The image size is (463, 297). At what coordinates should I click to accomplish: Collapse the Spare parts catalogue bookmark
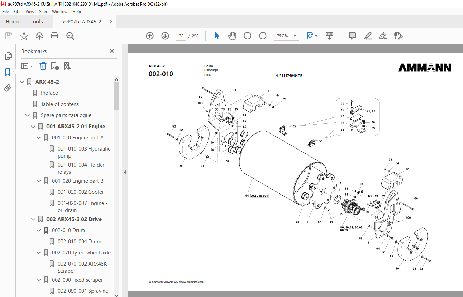click(x=28, y=115)
